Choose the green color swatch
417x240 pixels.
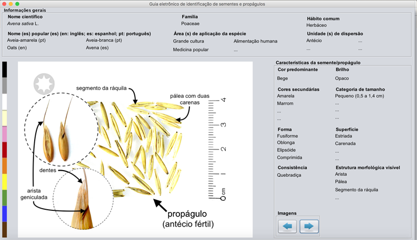[x=4, y=197]
